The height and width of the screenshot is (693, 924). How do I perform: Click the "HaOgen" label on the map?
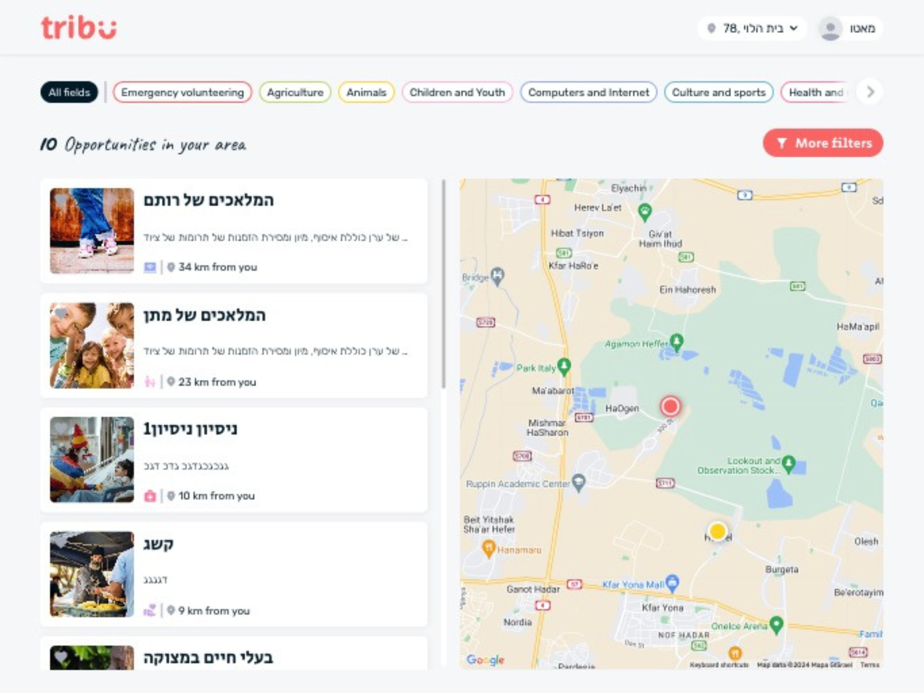[622, 408]
